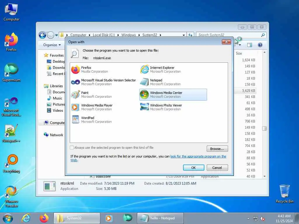Open Windows Media Player from taskbar

click(109, 218)
